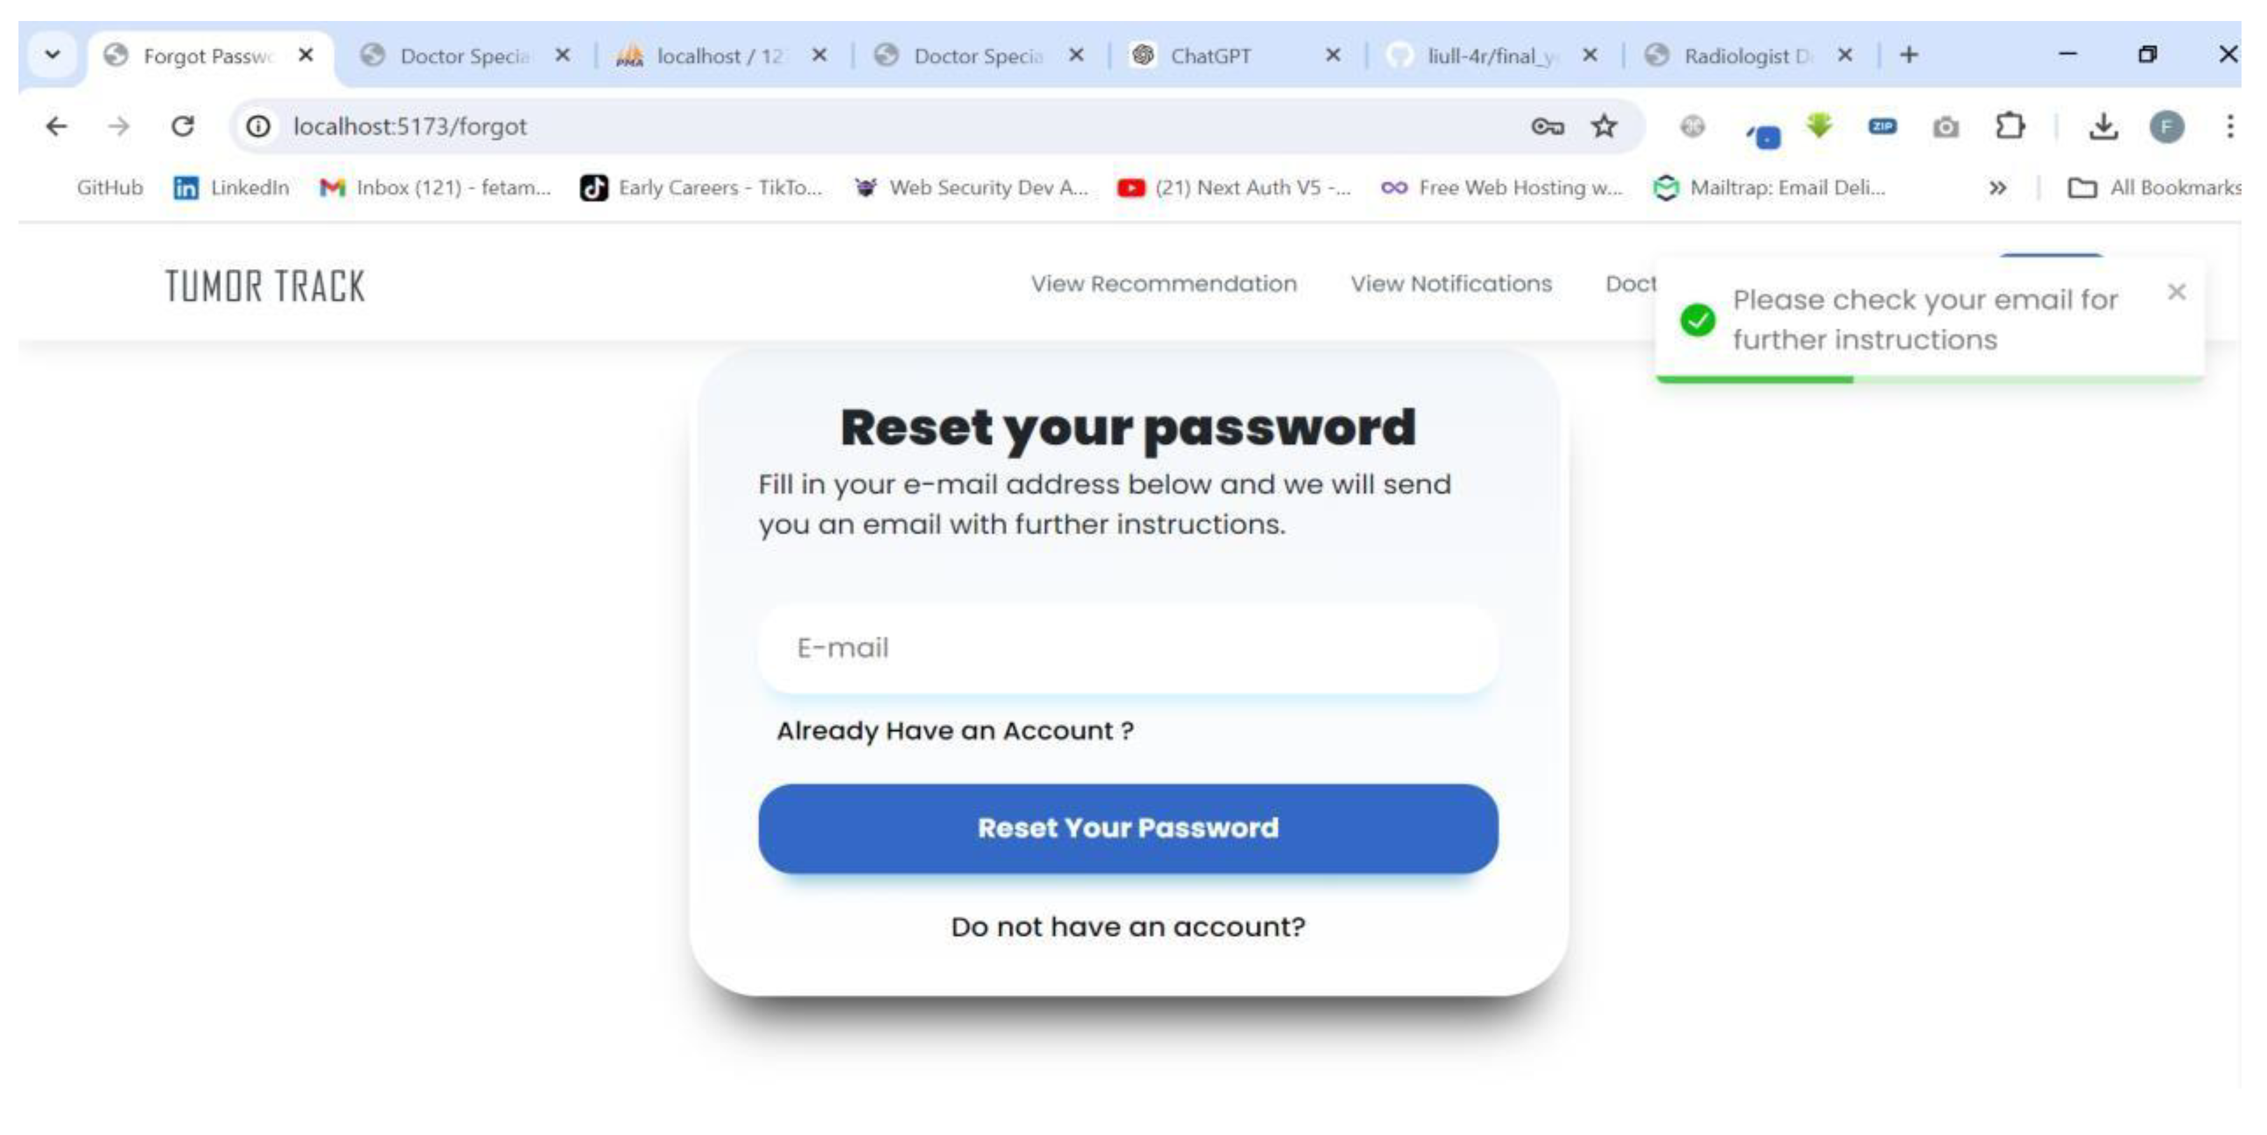Viewport: 2267px width, 1135px height.
Task: Open the browser extensions puzzle icon
Action: pyautogui.click(x=2009, y=127)
